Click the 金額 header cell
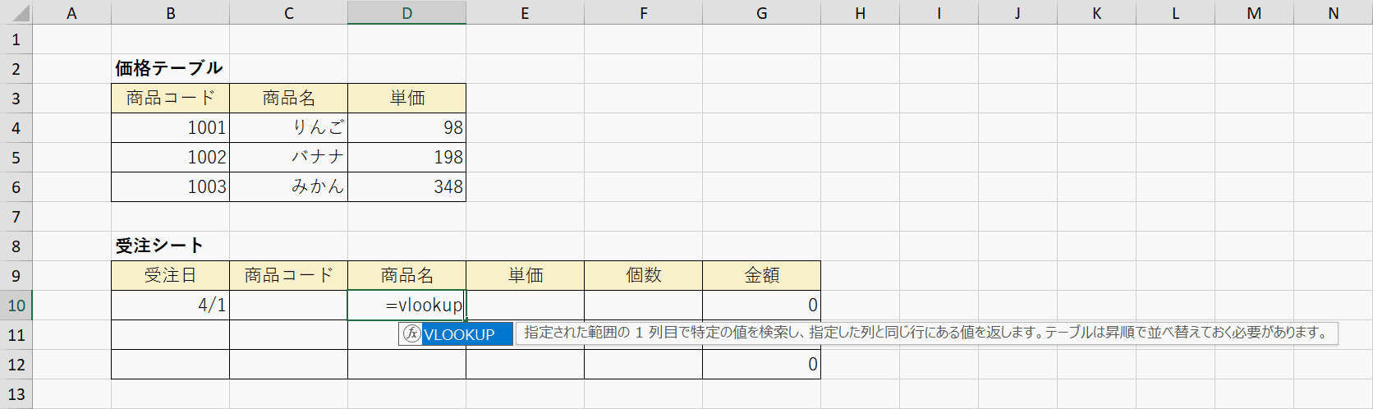This screenshot has width=1373, height=409. pyautogui.click(x=761, y=275)
